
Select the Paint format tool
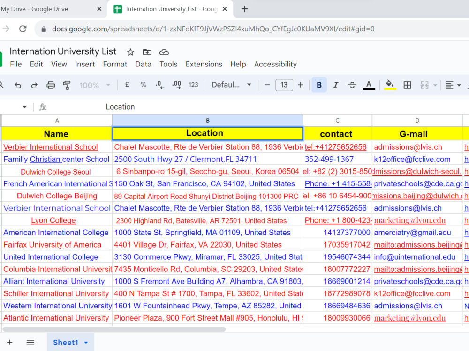(x=66, y=85)
